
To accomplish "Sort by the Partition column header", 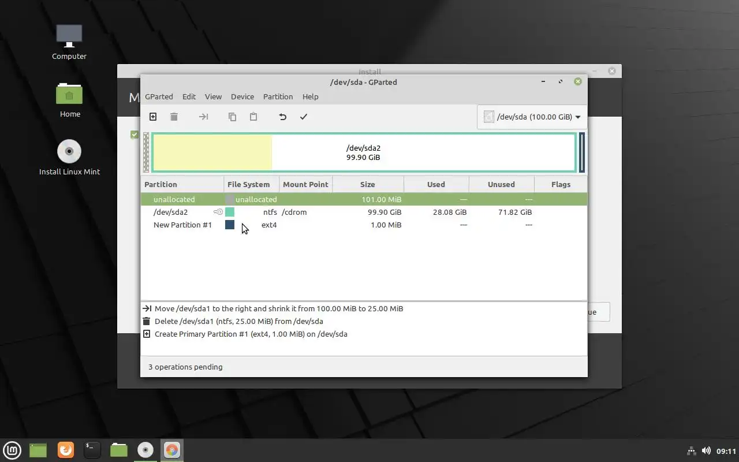I will pos(182,184).
